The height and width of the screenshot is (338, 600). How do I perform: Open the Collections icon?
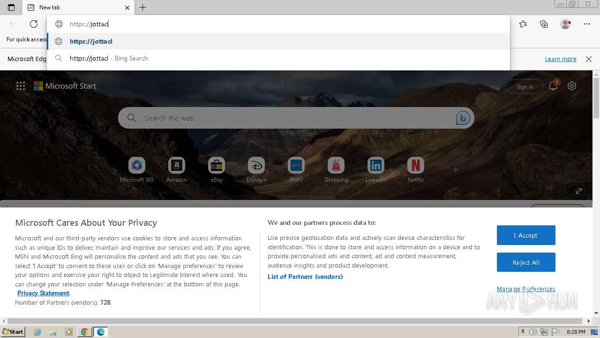pyautogui.click(x=544, y=24)
